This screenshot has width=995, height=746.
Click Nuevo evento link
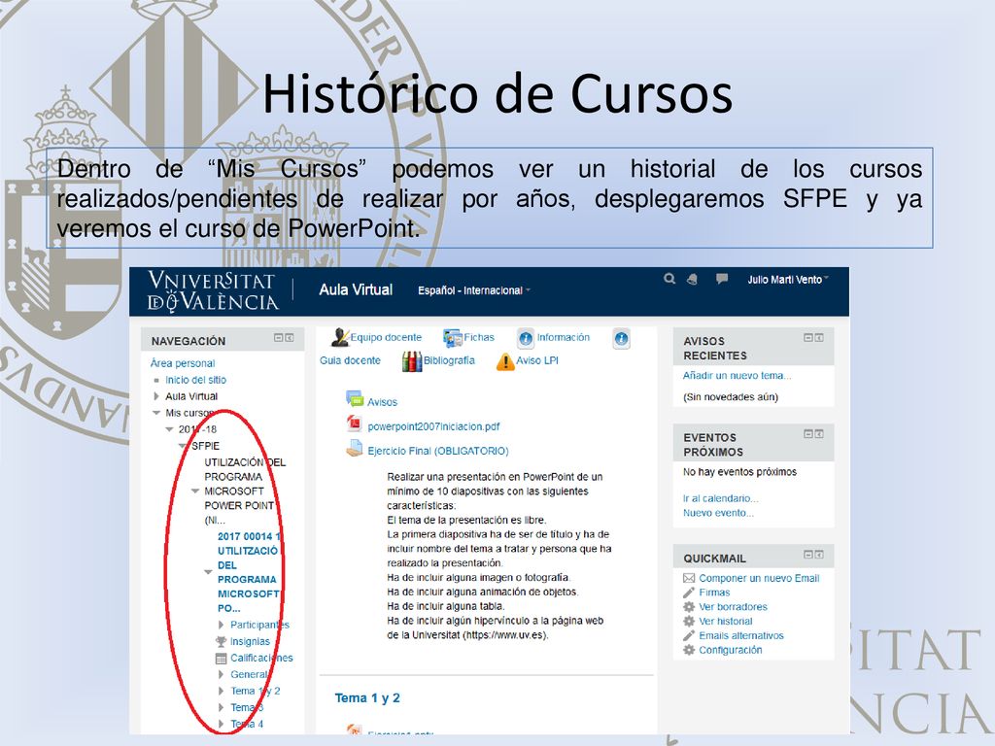point(718,513)
